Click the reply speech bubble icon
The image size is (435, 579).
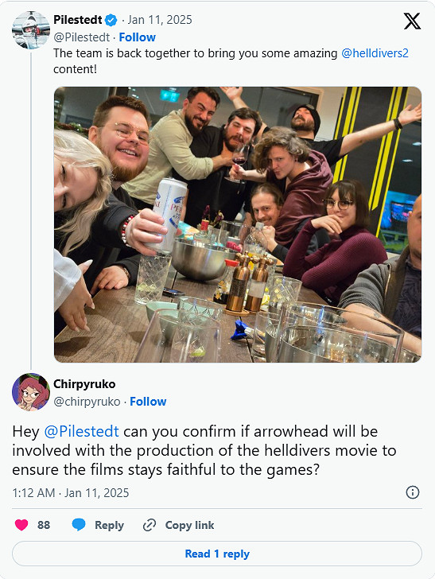tap(79, 525)
